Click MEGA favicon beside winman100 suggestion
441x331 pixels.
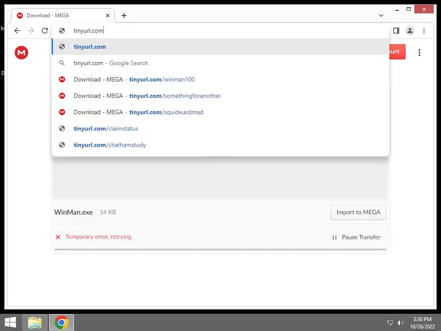[x=62, y=79]
